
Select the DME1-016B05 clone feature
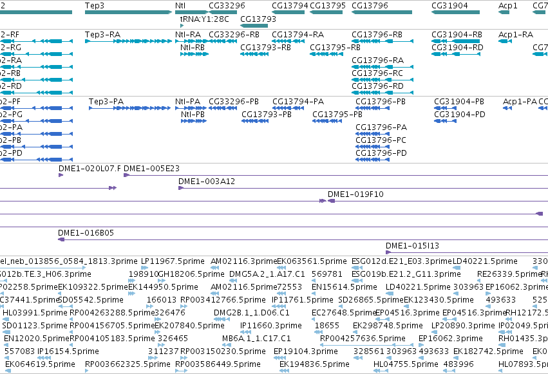(303, 239)
